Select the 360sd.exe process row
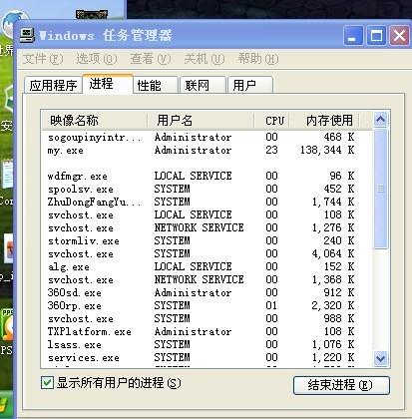Image resolution: width=412 pixels, height=419 pixels. coord(206,292)
